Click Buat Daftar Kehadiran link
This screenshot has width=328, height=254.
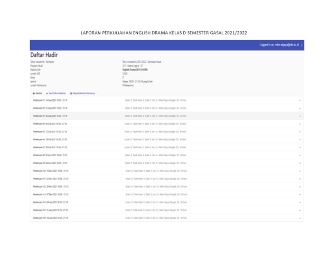point(58,93)
